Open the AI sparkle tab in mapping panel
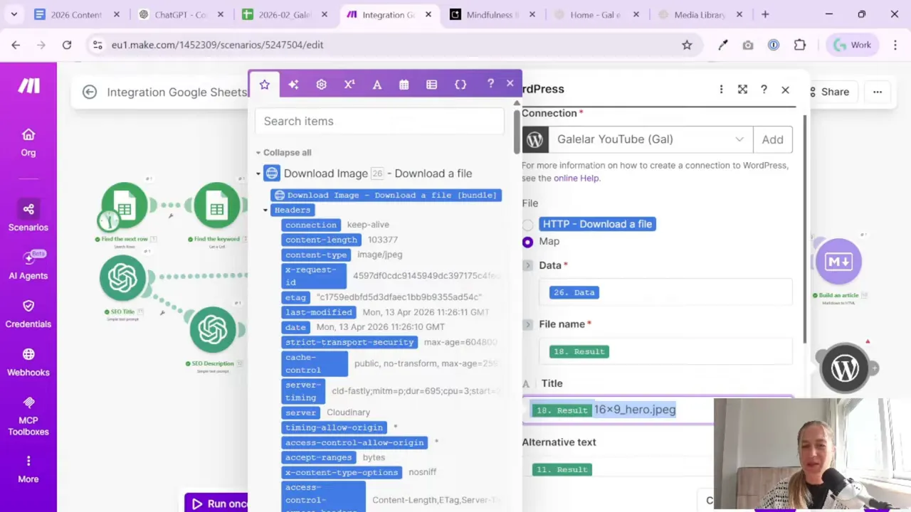Viewport: 911px width, 512px height. click(x=293, y=84)
